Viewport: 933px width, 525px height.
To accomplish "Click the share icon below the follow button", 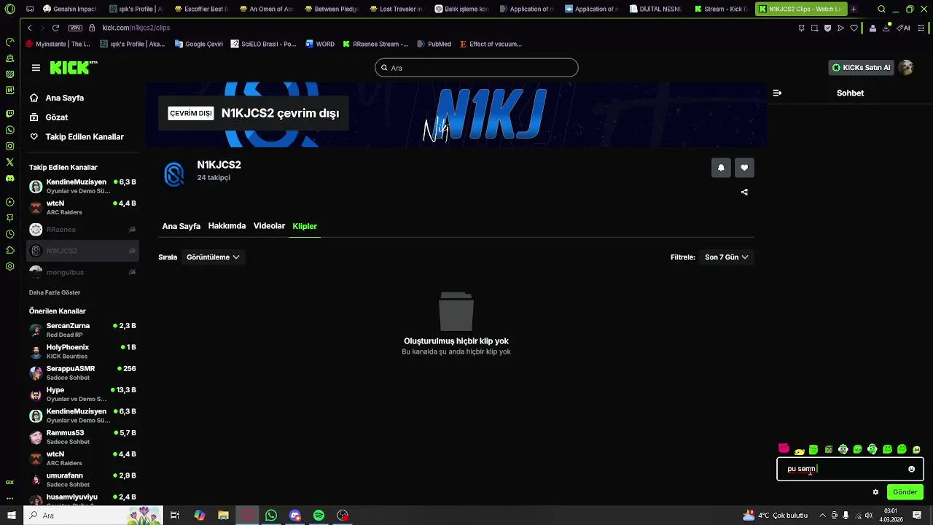I will pos(744,192).
